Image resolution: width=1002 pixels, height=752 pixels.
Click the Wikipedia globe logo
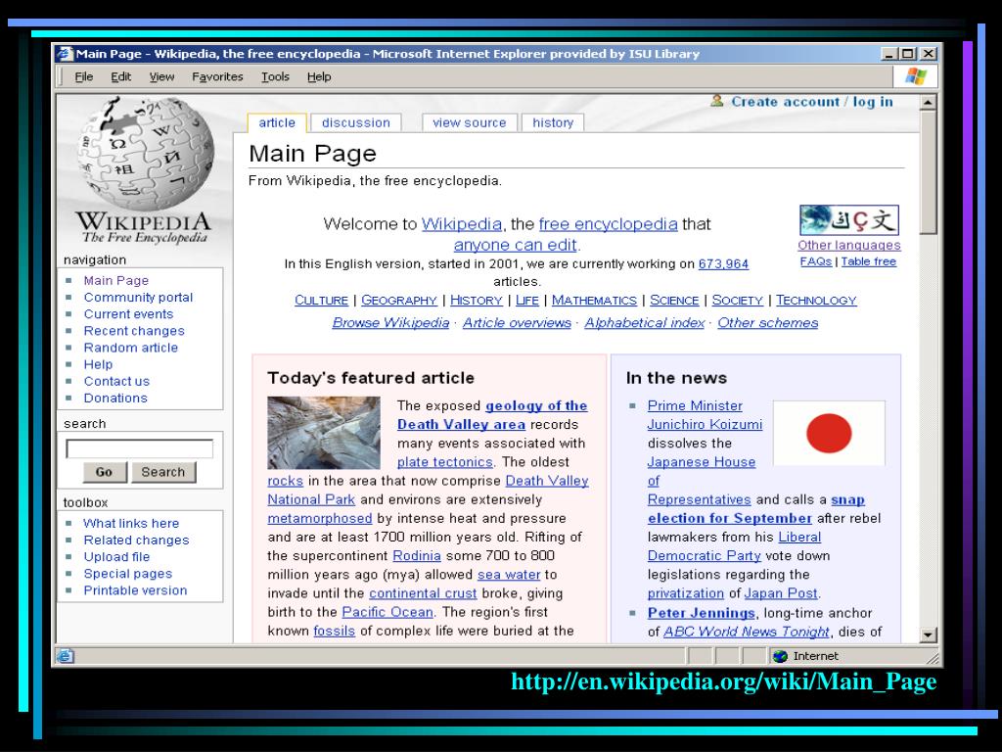click(x=146, y=154)
